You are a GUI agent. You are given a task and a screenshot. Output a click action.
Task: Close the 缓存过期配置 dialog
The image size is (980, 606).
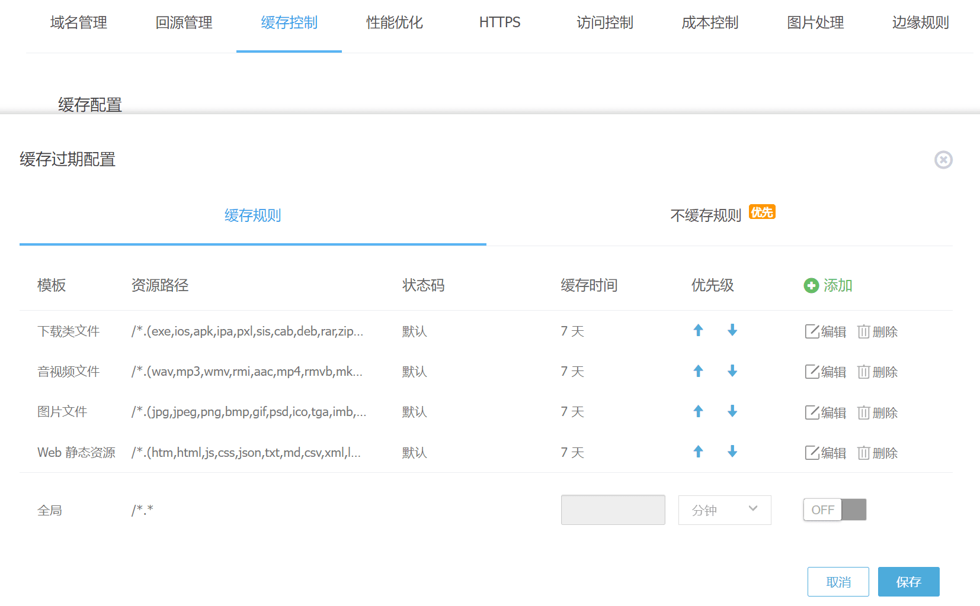943,160
